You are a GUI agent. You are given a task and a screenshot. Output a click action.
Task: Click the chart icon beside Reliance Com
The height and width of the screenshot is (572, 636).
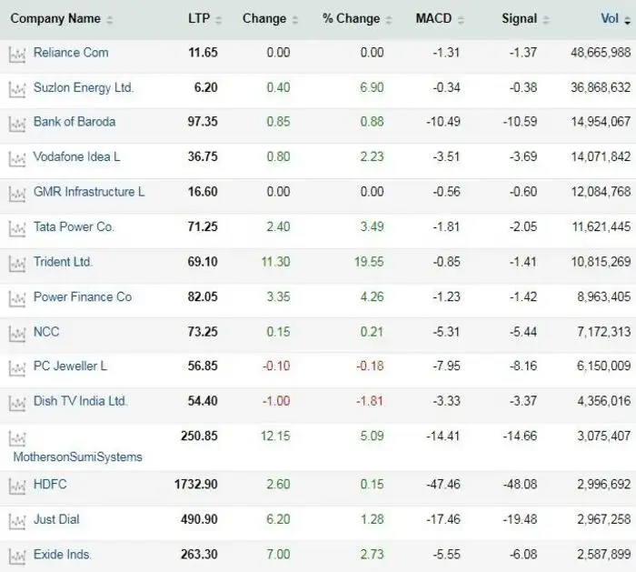pyautogui.click(x=16, y=54)
